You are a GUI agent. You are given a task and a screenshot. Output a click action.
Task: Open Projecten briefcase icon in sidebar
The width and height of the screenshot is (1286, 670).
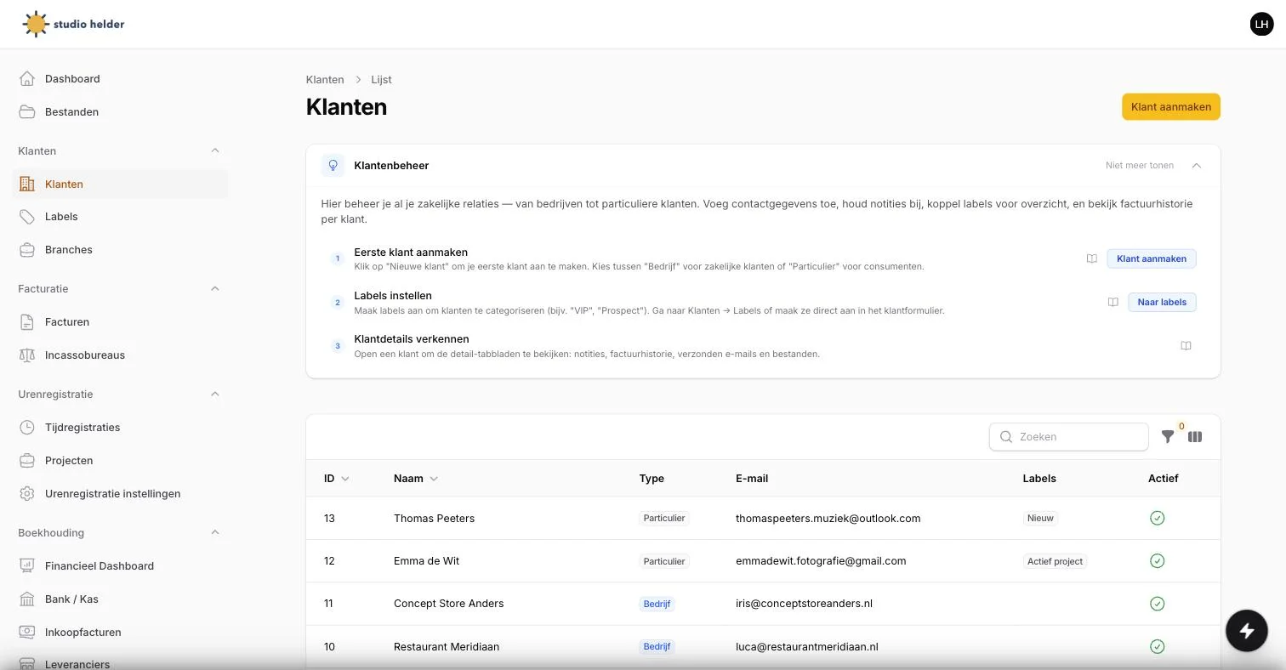coord(27,461)
